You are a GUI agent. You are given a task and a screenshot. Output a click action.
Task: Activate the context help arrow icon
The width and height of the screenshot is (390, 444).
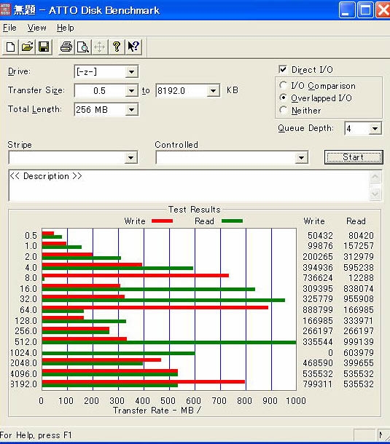[x=133, y=47]
